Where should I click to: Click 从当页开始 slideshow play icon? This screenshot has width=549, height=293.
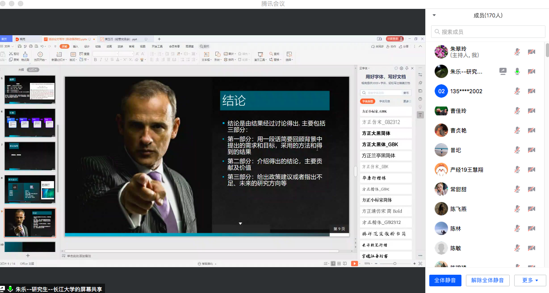tap(40, 55)
